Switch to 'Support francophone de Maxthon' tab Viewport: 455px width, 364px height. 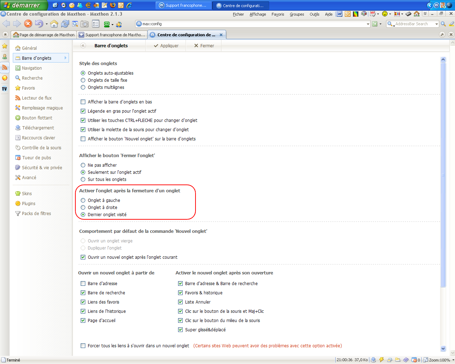coord(112,34)
